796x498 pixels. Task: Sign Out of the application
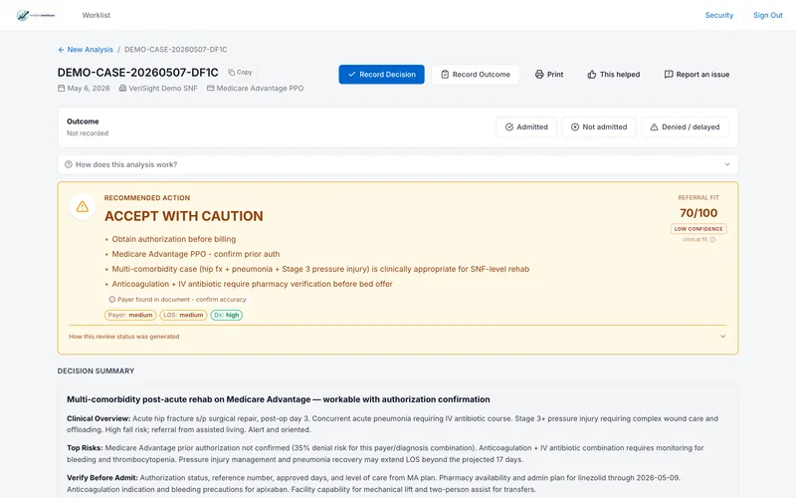click(x=767, y=15)
